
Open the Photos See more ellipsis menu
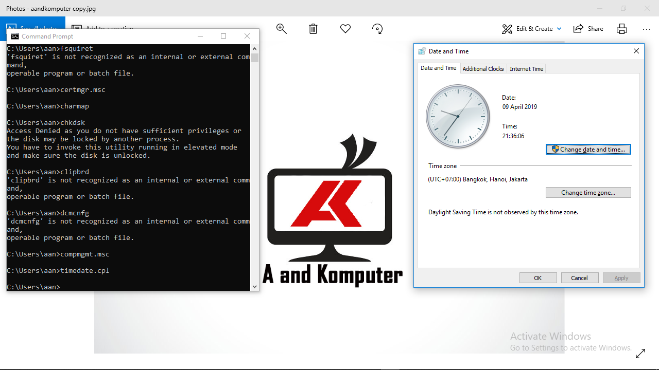(647, 29)
